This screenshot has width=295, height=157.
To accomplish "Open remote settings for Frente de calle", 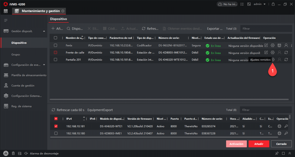I will 273,52.
